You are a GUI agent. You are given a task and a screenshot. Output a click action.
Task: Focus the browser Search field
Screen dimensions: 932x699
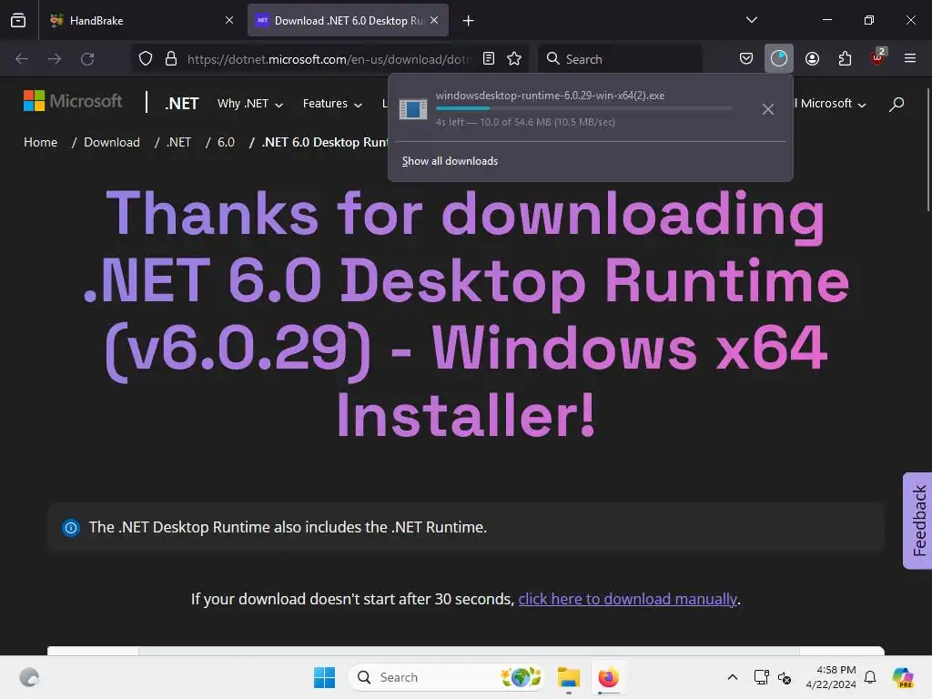620,59
